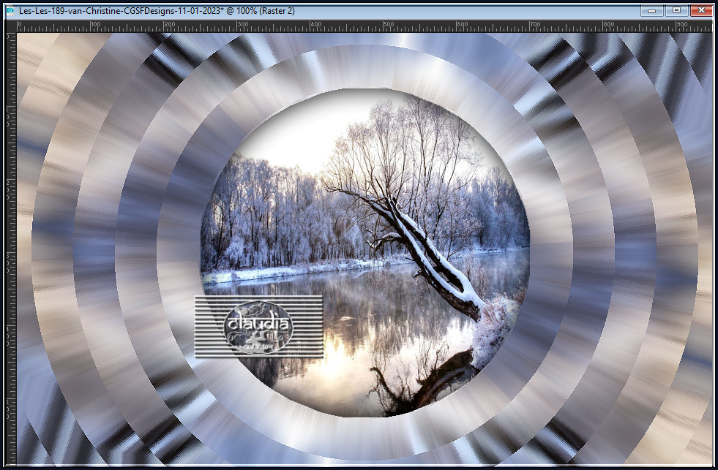Click the 500 mark on the horizontal ruler
This screenshot has width=718, height=470.
click(389, 24)
